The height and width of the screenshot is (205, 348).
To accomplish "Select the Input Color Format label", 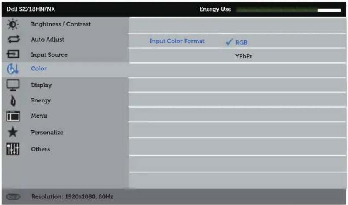I will pyautogui.click(x=177, y=41).
